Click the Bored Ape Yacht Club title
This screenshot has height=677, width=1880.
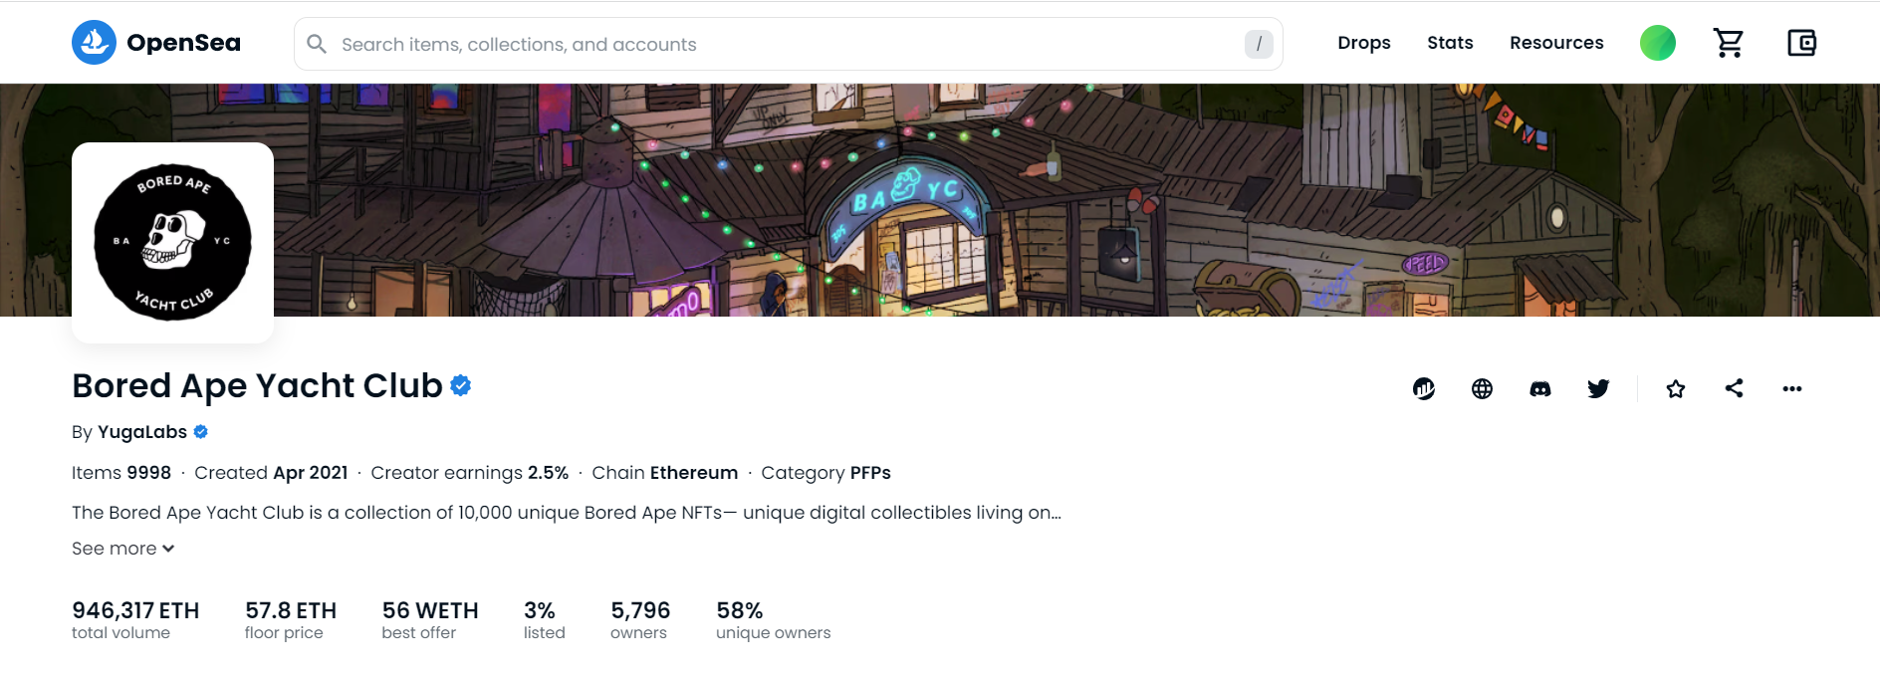click(257, 385)
